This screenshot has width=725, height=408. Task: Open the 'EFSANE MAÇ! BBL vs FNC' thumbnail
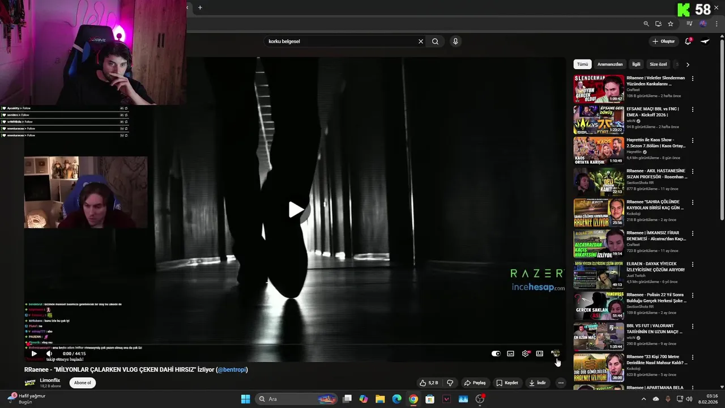(x=598, y=120)
